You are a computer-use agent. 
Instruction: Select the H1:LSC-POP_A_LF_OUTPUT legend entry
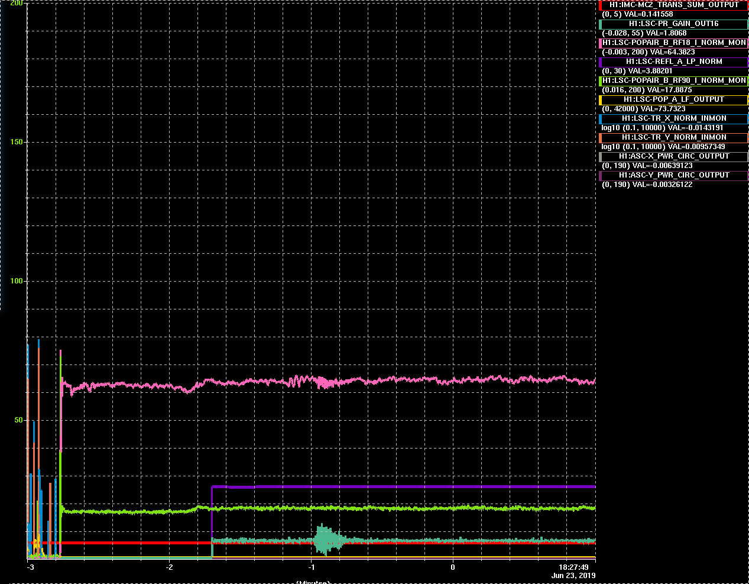pos(673,99)
